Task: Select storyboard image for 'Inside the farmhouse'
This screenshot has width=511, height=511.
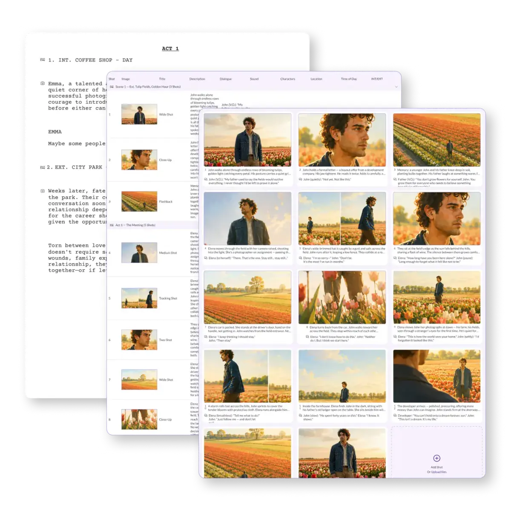Action: [342, 376]
